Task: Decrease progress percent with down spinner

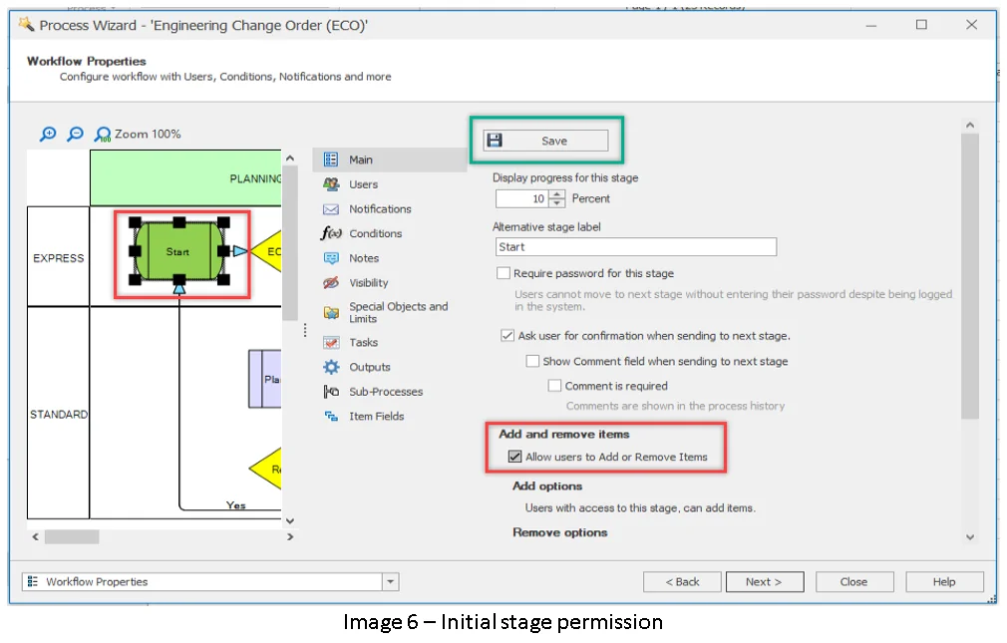Action: coord(557,203)
